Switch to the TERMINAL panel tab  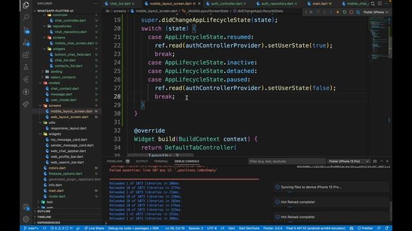(x=161, y=161)
